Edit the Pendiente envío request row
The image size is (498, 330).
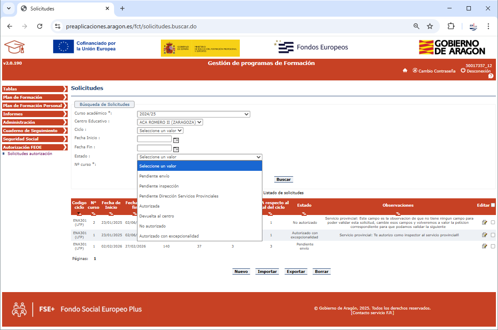pos(484,246)
